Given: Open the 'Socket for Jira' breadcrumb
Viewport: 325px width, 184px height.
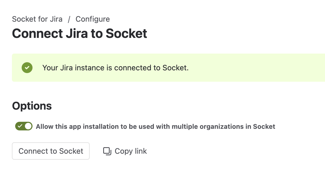Looking at the screenshot, I should tap(37, 19).
